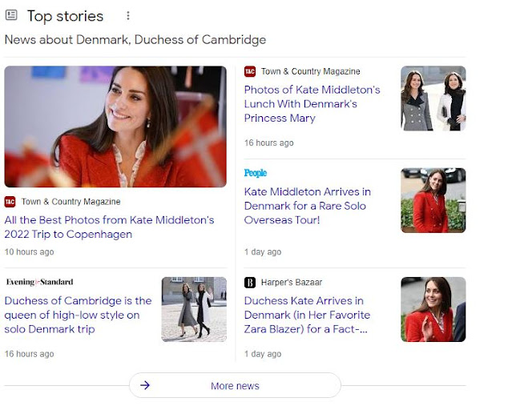Click the Evening Standard logo
The image size is (512, 410).
tap(39, 282)
